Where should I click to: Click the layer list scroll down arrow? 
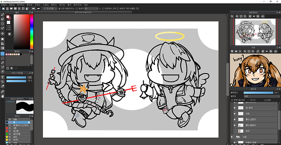(279, 143)
